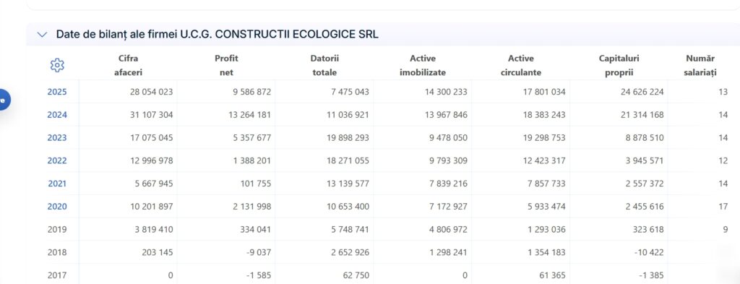This screenshot has height=284, width=740.
Task: Select net profit 5 357 677
Action: pos(252,138)
